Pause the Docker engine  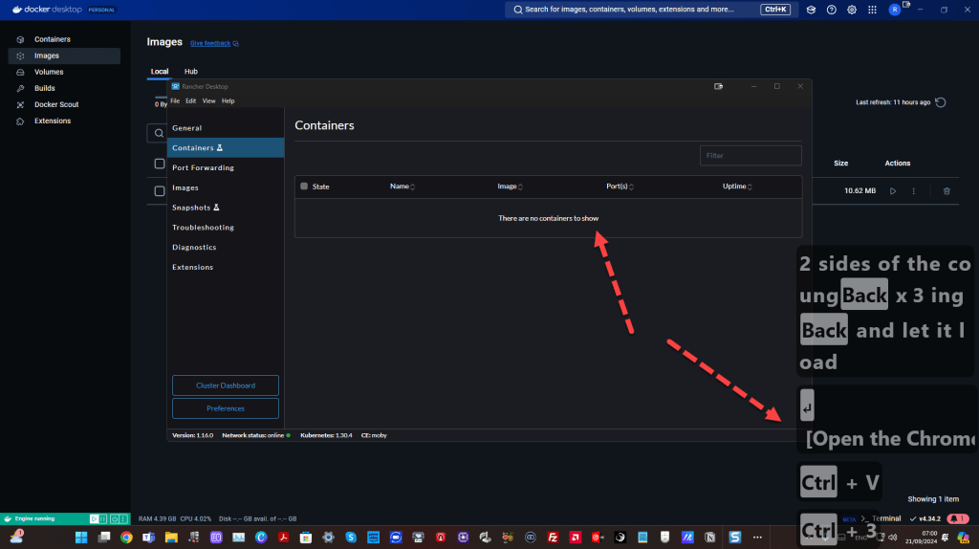pos(103,519)
